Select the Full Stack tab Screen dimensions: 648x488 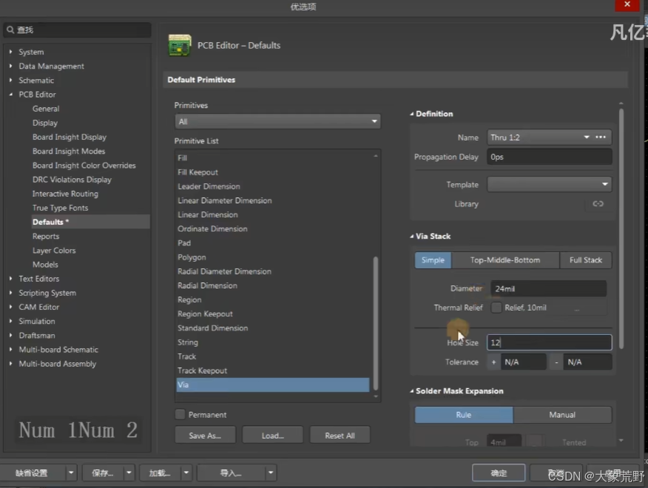point(586,260)
